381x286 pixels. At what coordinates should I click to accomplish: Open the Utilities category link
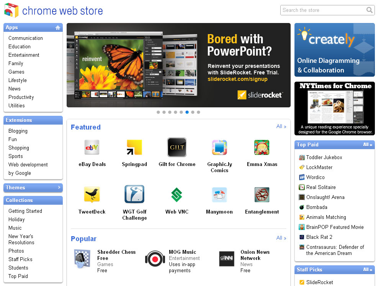16,105
